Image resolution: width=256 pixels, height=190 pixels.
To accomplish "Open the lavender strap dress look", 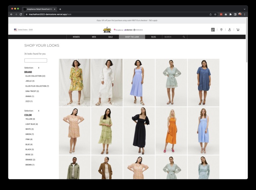I will click(139, 83).
